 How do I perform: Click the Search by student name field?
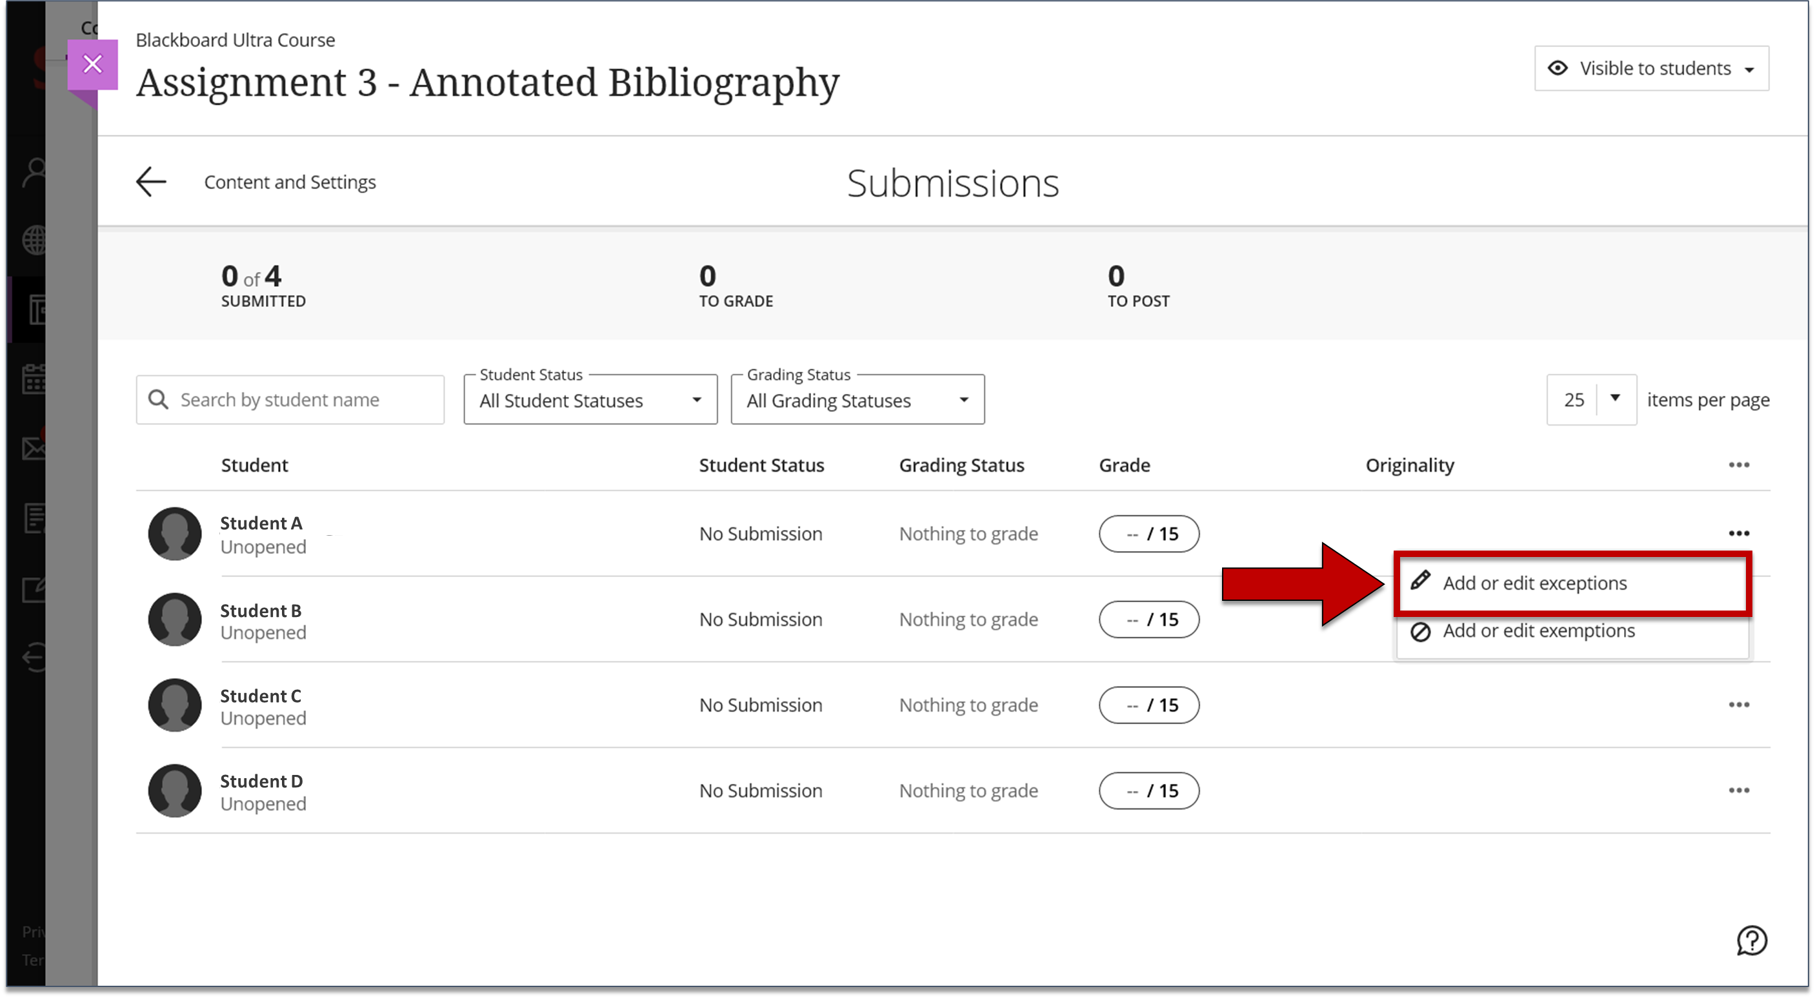point(289,399)
